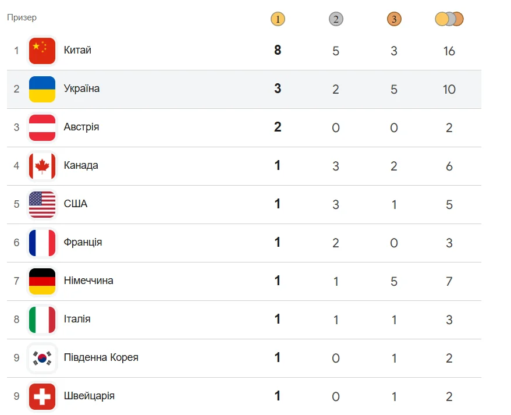Click the Canada maple leaf flag
The image size is (511, 415).
click(42, 166)
